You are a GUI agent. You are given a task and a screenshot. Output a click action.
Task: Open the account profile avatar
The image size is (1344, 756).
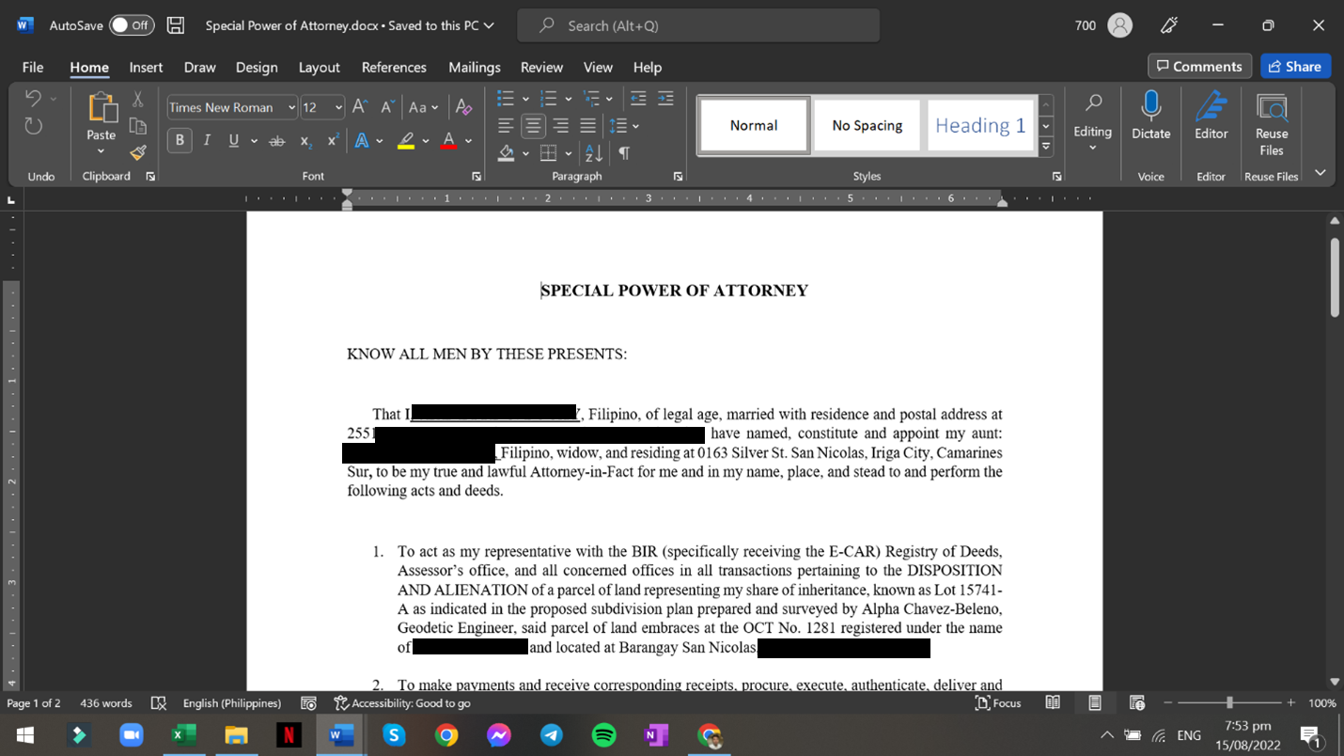(1119, 25)
